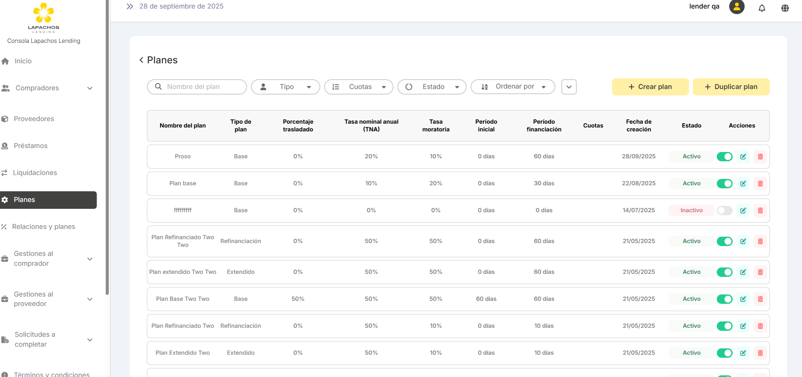This screenshot has width=802, height=377.
Task: Go back using arrow beside Planes
Action: (141, 60)
